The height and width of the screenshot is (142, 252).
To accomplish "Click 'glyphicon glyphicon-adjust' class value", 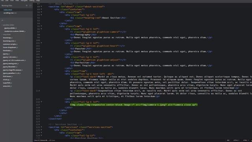I will [x=102, y=60].
